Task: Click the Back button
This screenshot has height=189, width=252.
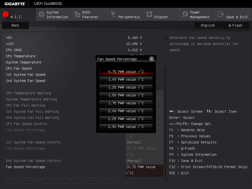Action: click(15, 26)
